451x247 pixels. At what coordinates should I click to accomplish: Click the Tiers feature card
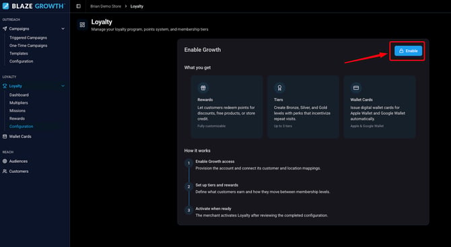tap(303, 107)
